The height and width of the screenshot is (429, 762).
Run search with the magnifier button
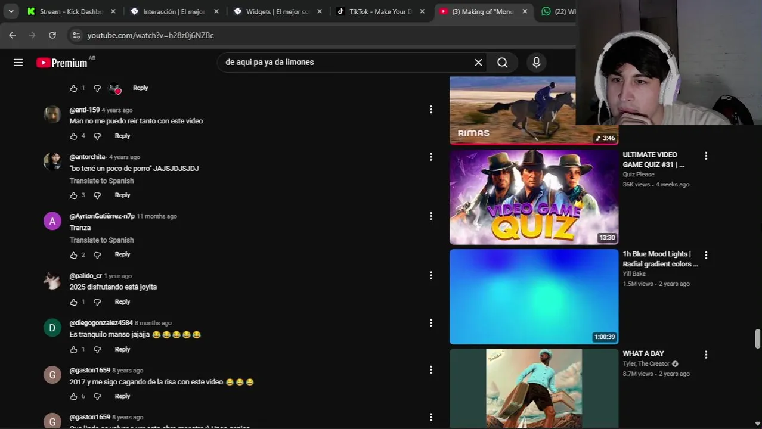pos(503,63)
